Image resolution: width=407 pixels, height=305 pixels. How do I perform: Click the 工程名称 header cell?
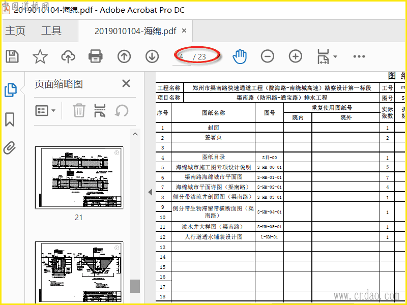click(x=169, y=88)
